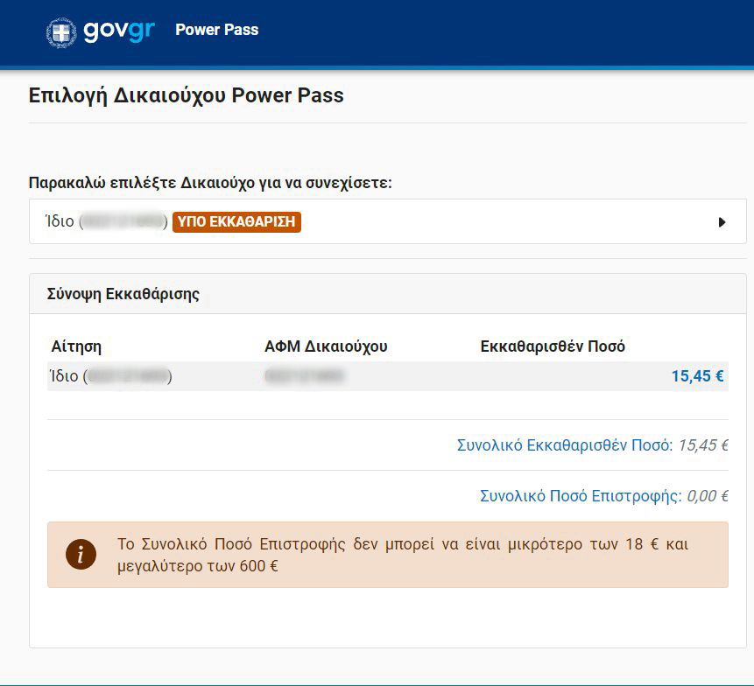Click the blurred ΑΦΜ value in the table row
Screen dimensions: 754x686
(304, 377)
